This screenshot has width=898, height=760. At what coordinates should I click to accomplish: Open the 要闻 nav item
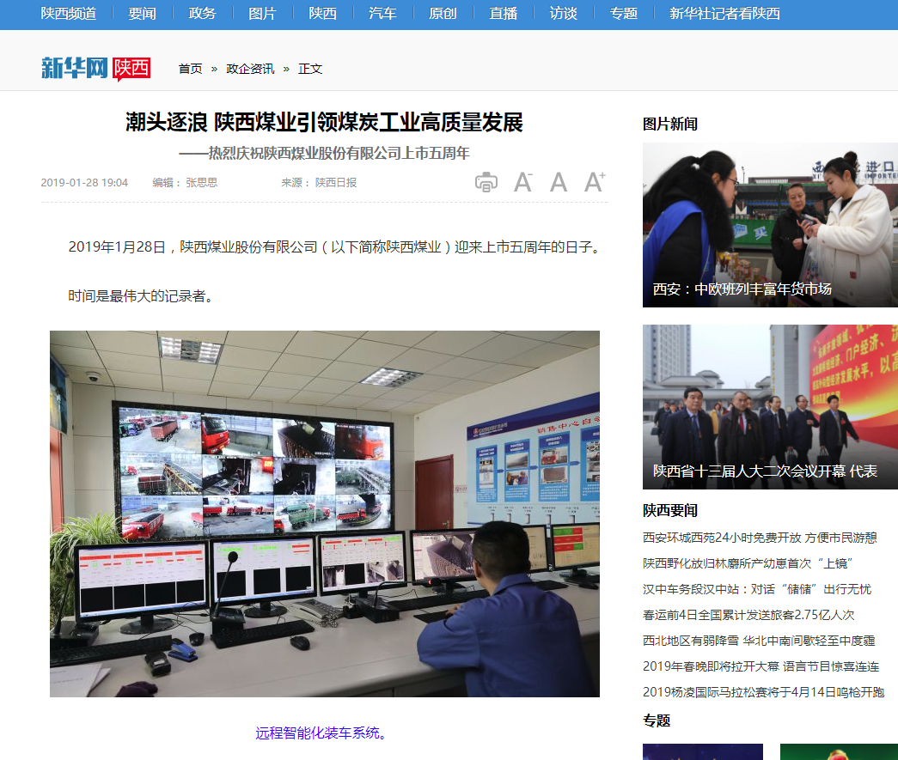[x=142, y=13]
